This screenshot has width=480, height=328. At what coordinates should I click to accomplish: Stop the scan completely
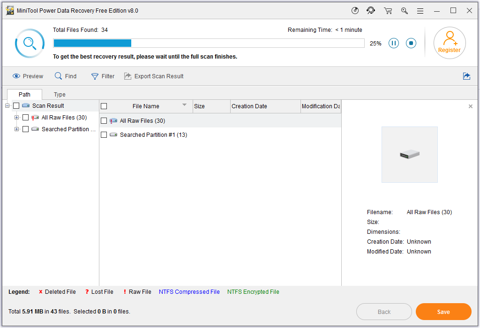click(411, 43)
